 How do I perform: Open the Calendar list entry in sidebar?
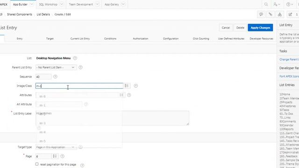pos(286,126)
